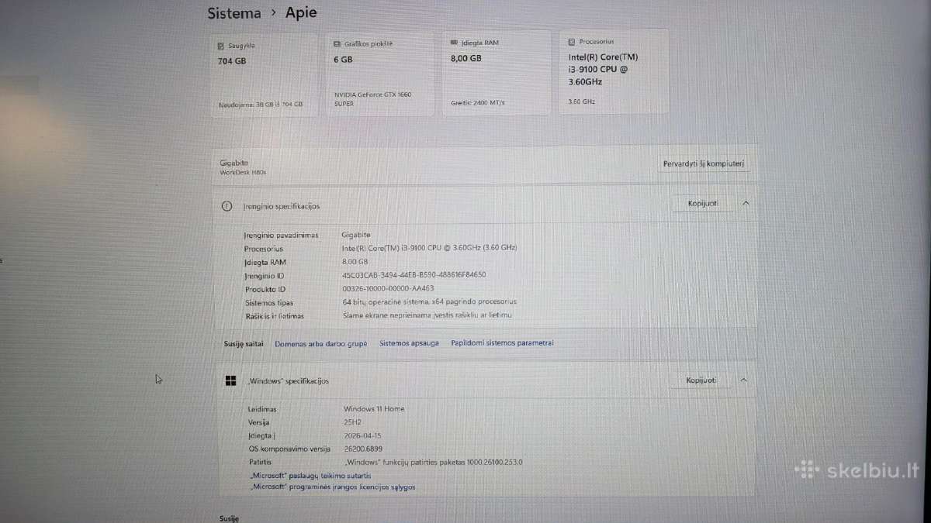
Task: Open Sistemos apsauga link
Action: (x=409, y=342)
